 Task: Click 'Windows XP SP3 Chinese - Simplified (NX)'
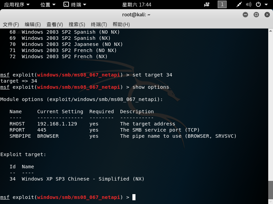pos(83,179)
